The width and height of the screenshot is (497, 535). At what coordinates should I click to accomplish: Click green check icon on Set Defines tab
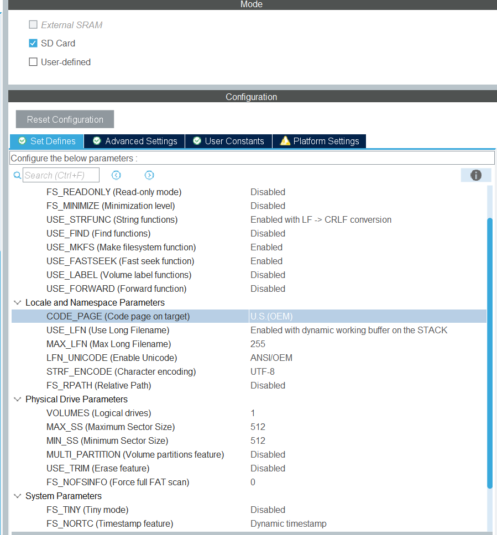(x=22, y=141)
